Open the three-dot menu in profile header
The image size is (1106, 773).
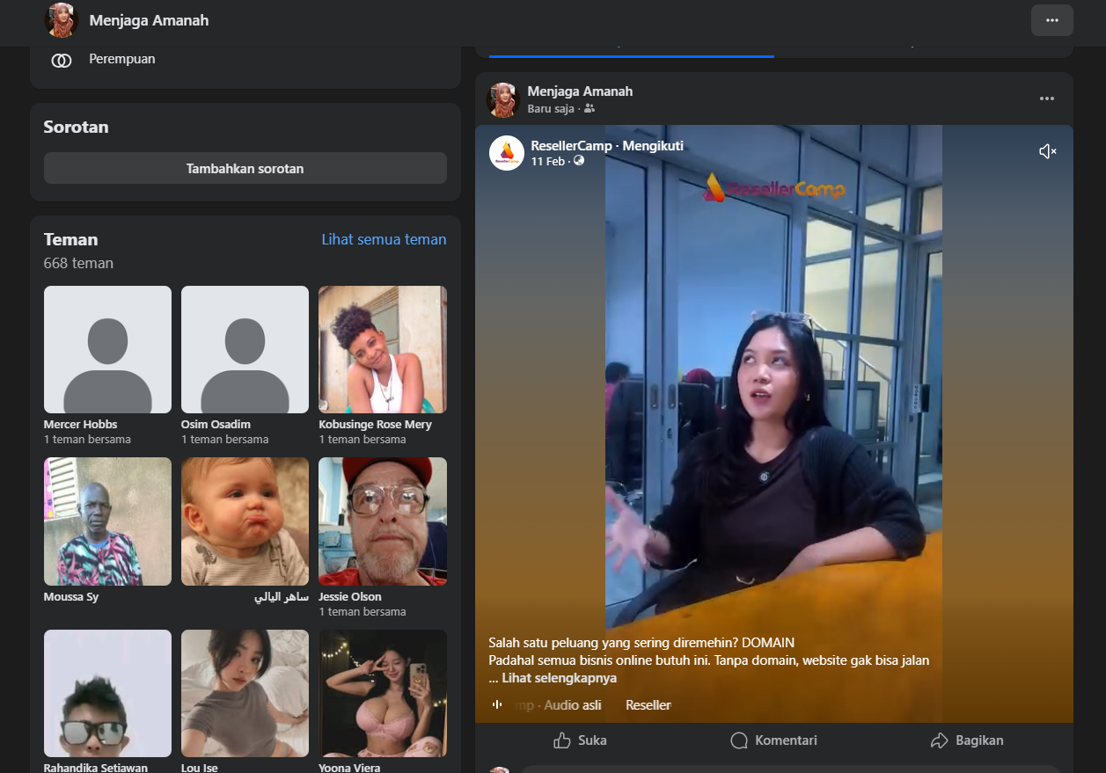1051,20
